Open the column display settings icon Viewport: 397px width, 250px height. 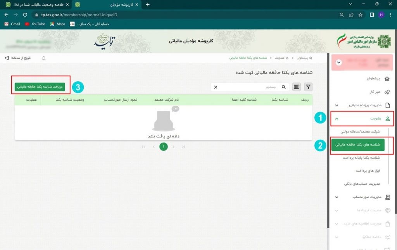tap(297, 87)
